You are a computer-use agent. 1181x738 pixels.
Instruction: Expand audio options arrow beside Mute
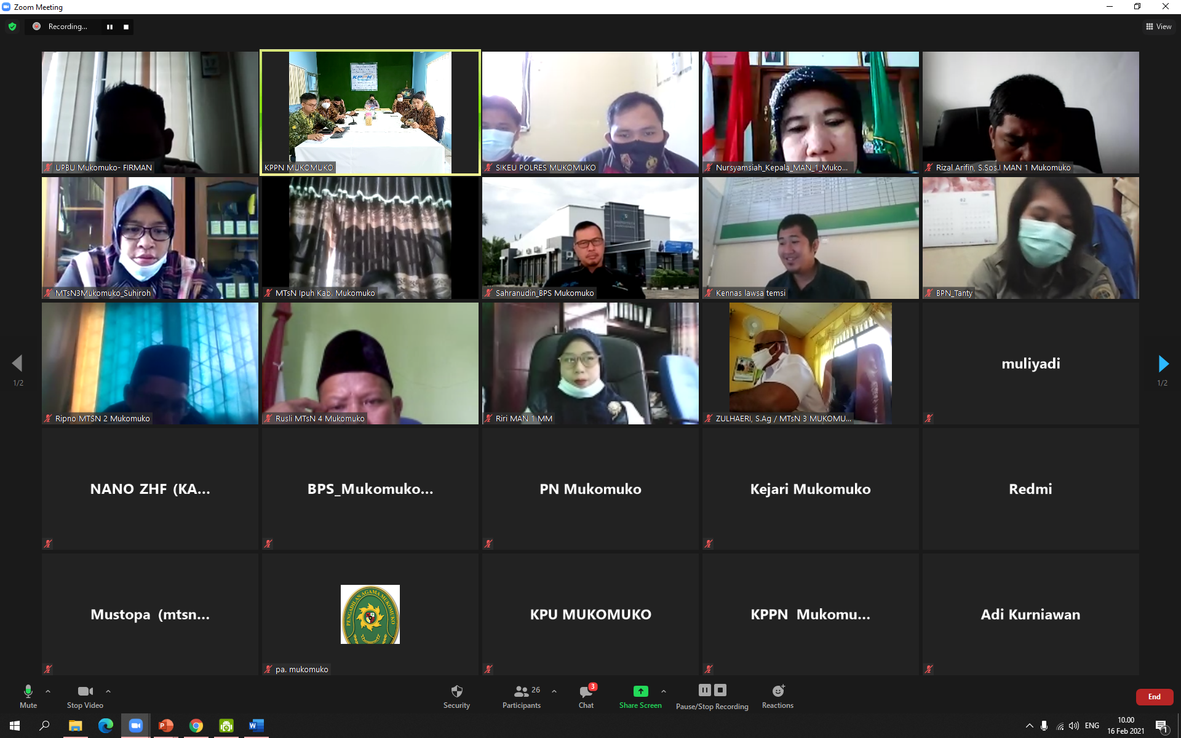(48, 691)
